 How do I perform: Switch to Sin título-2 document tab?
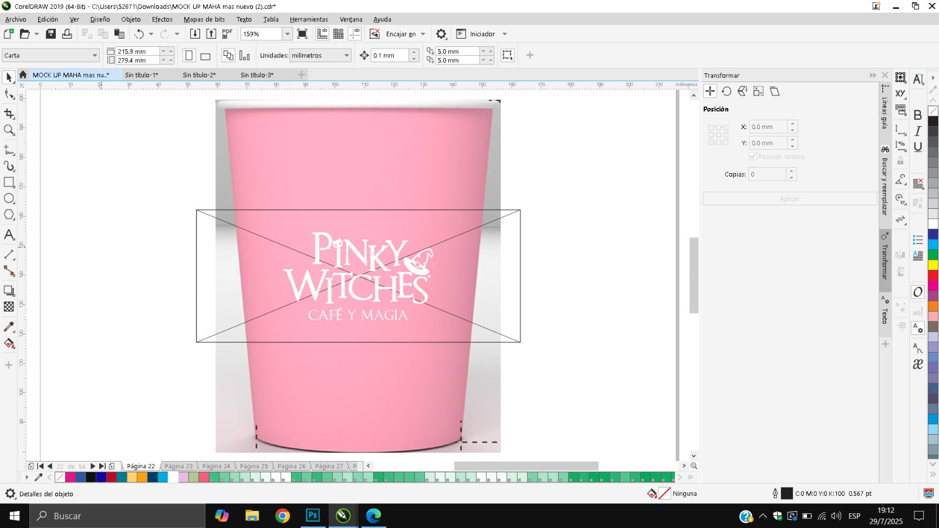[199, 75]
